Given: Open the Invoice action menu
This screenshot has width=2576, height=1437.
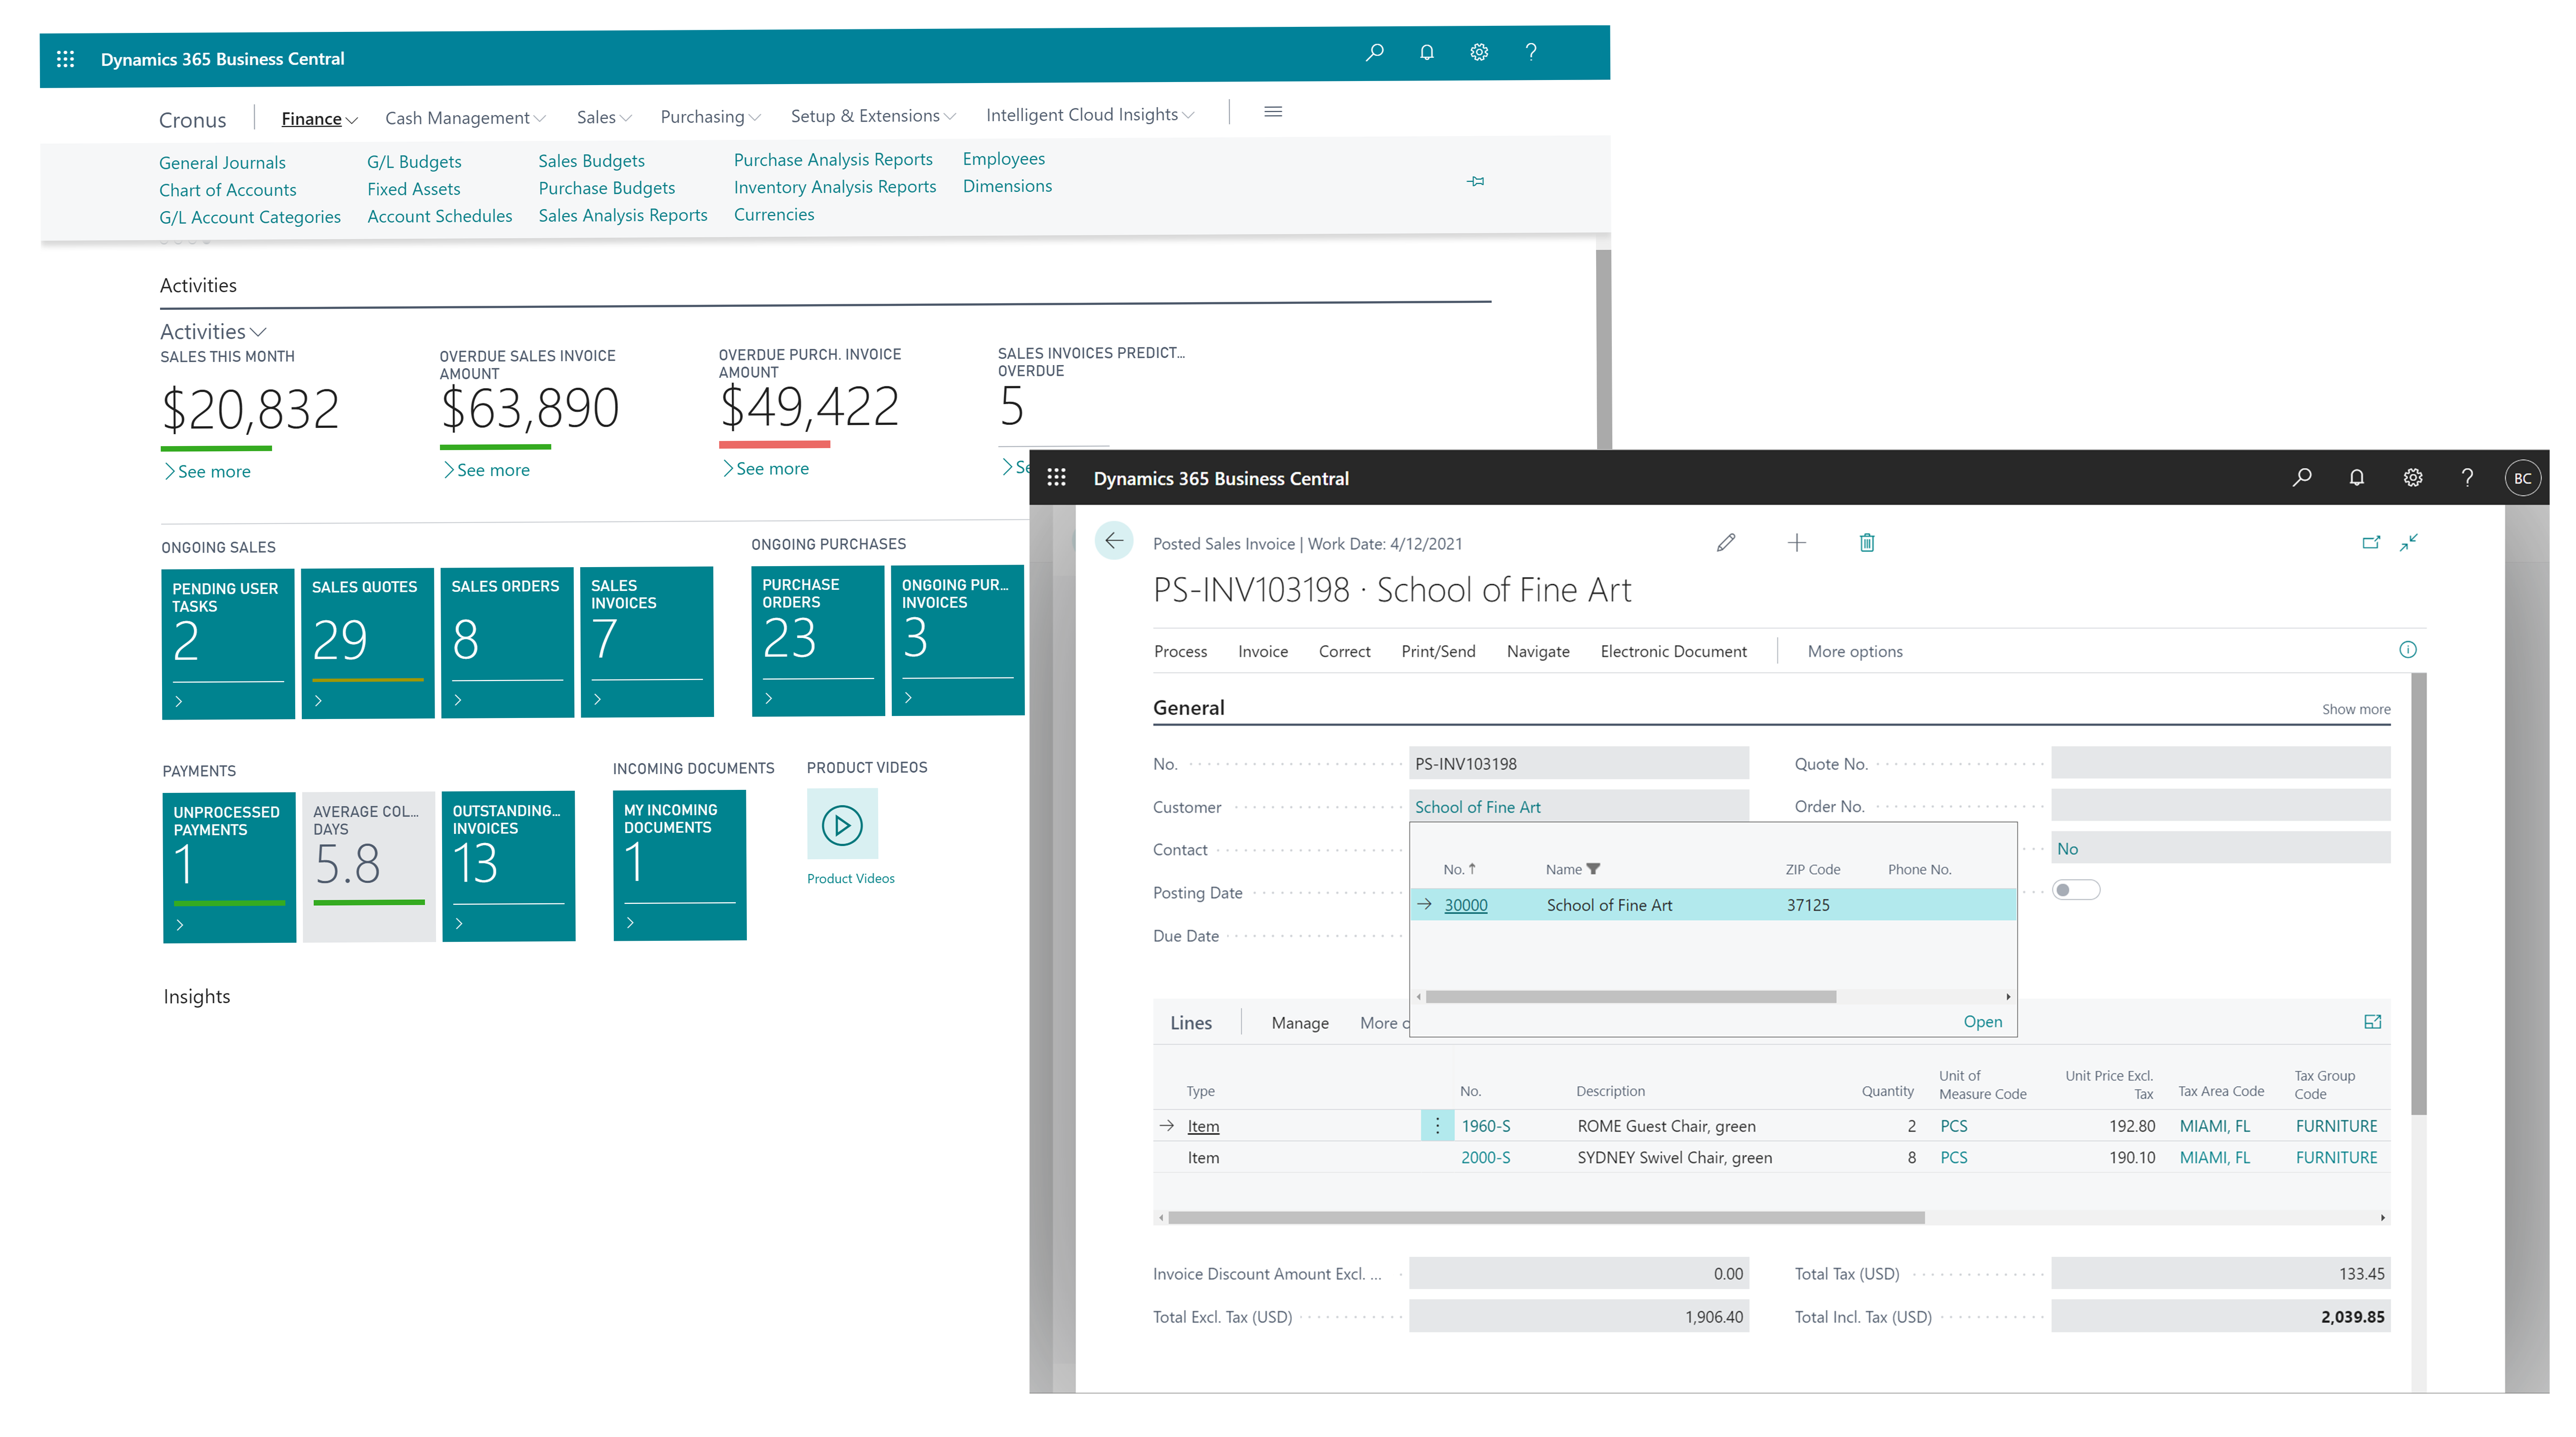Looking at the screenshot, I should click(1263, 651).
